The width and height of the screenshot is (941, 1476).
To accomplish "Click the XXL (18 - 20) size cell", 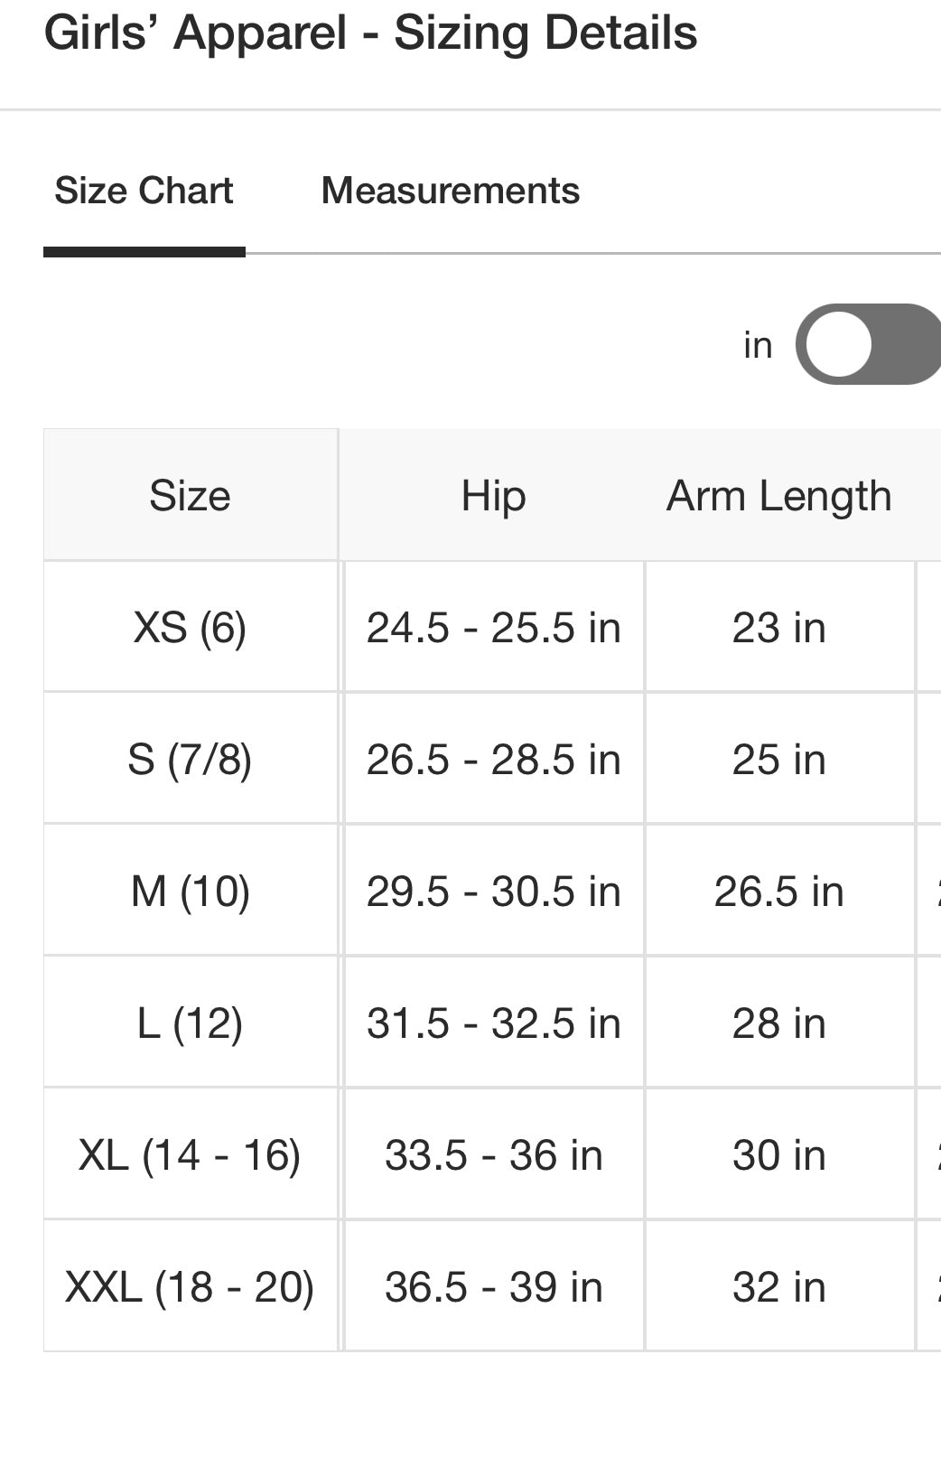I will 190,1287.
